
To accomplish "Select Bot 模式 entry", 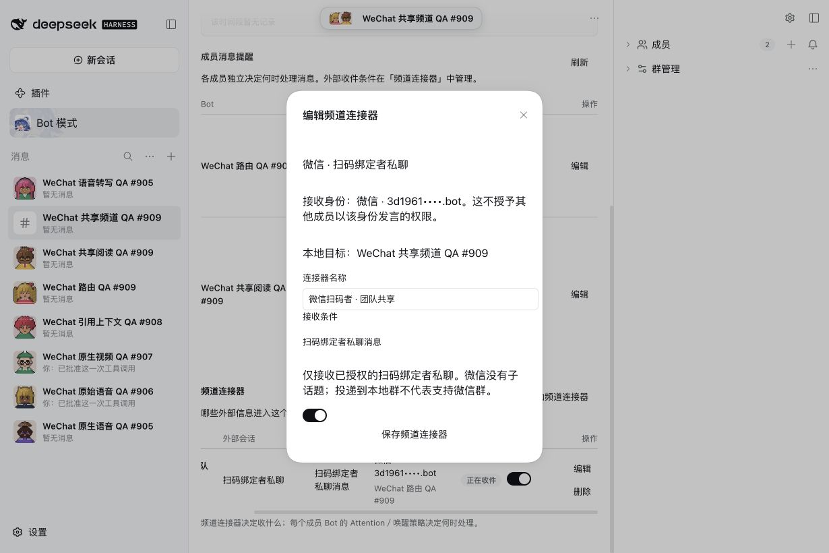I will [94, 123].
